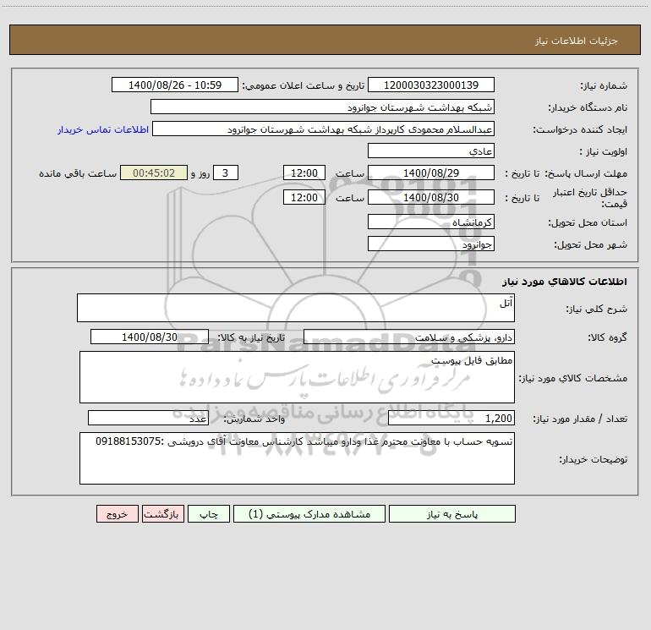Screen dimensions: 651x630
Task: Click the label 'شرح کلی نیاز:'
Action: click(597, 309)
